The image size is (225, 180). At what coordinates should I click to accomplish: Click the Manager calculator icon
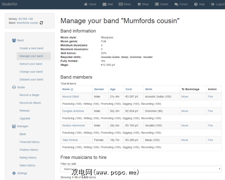[x=14, y=126]
